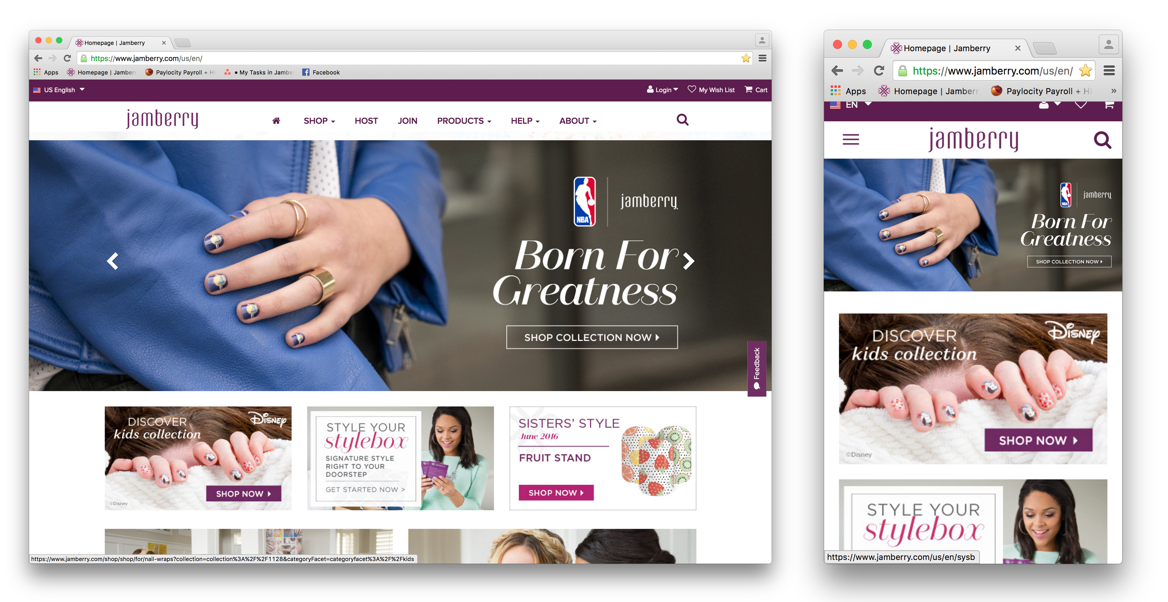The width and height of the screenshot is (1168, 602).
Task: Open the vertical Feedback tab
Action: 757,369
